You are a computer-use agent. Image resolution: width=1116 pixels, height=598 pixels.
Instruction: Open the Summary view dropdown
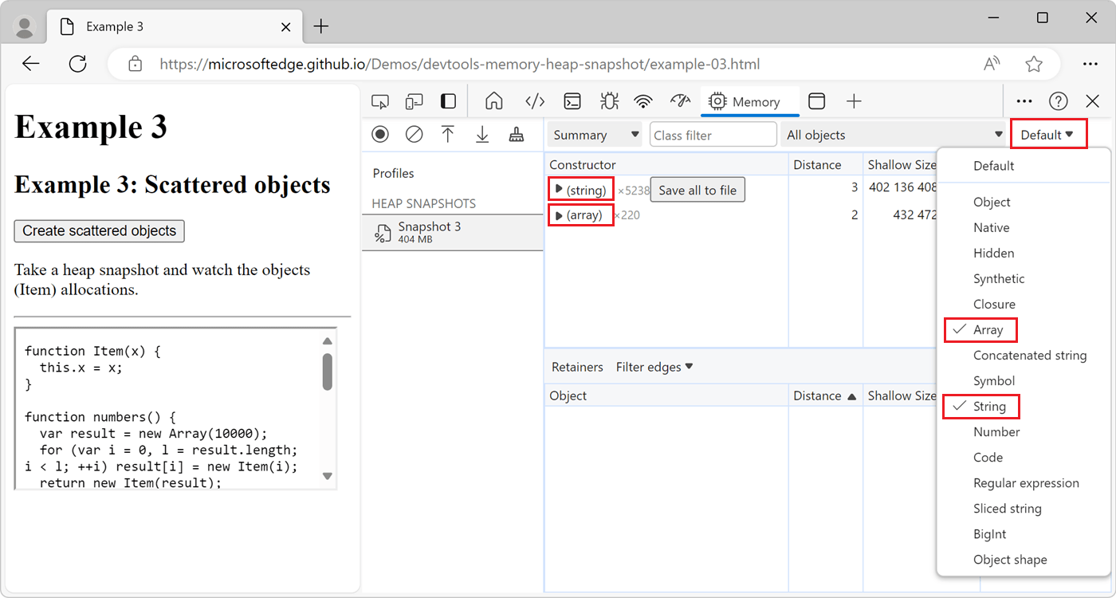[x=594, y=134]
